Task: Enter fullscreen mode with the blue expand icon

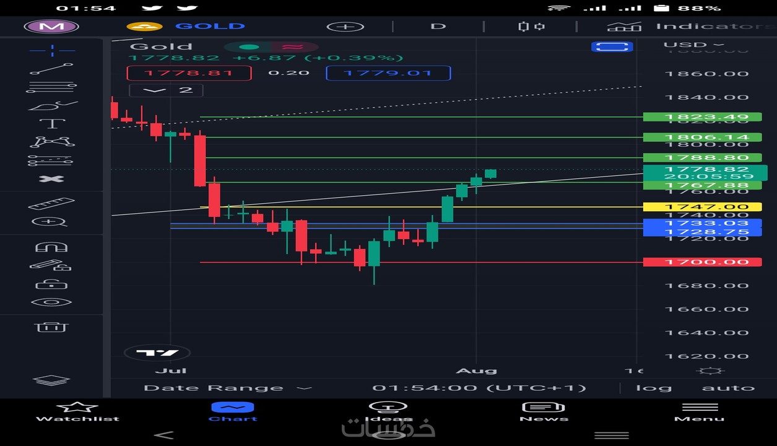Action: click(x=612, y=46)
